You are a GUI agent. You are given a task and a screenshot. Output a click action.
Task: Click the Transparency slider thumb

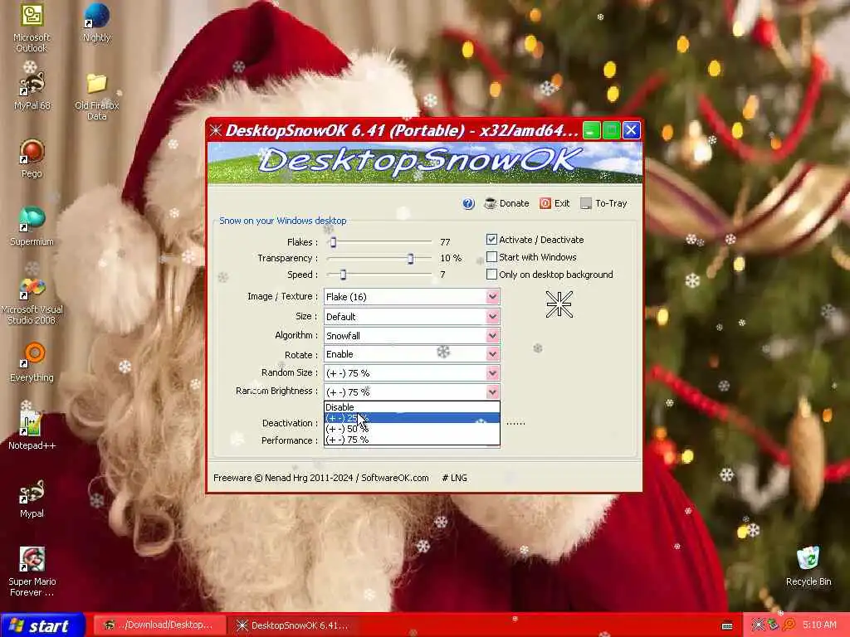tap(410, 259)
